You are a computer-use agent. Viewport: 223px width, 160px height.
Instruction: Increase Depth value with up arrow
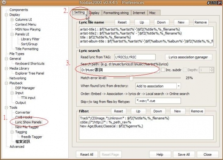212,69
